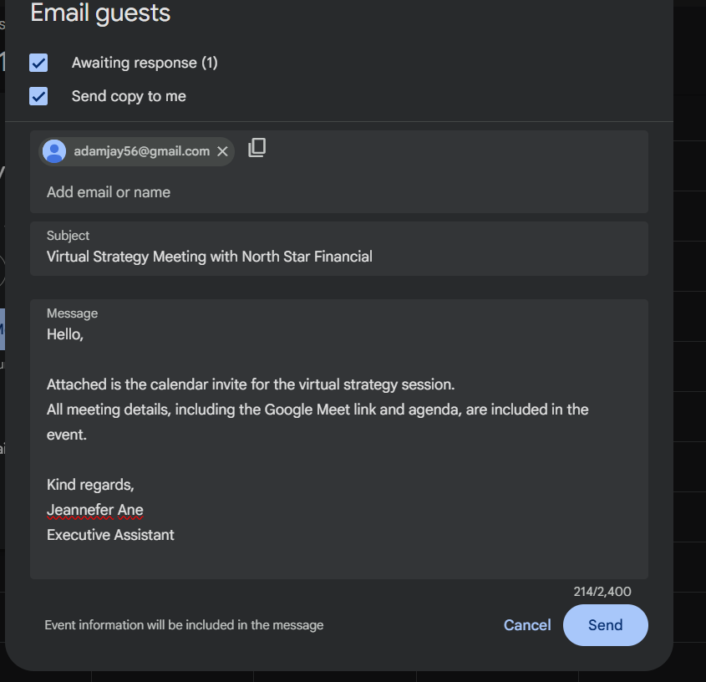Click the "Email guests" dialog heading
The width and height of the screenshot is (706, 682).
pyautogui.click(x=100, y=13)
